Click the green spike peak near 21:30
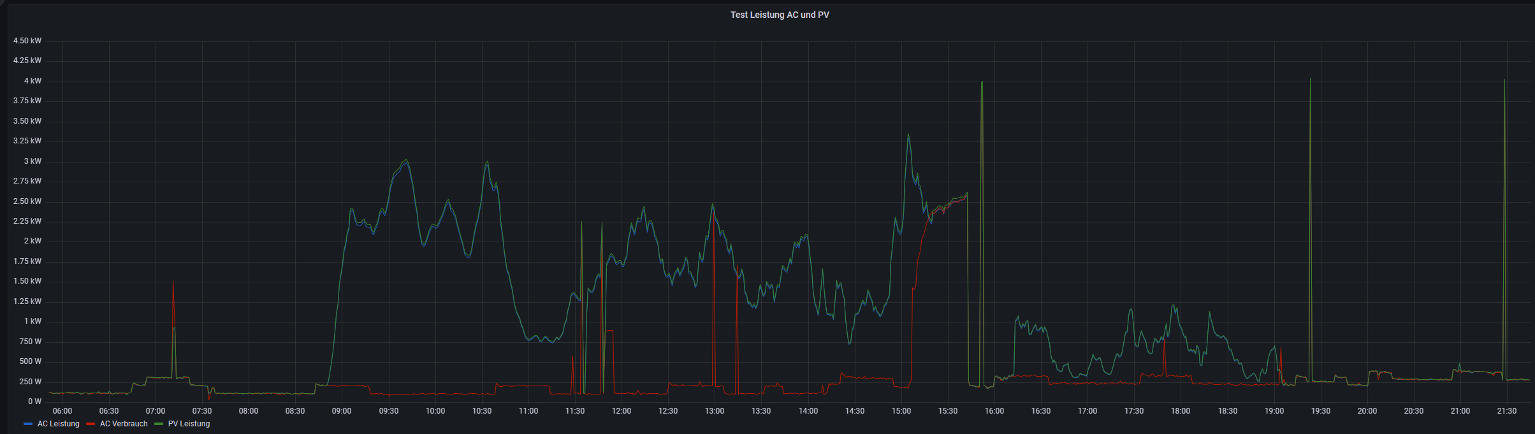Screen dimensions: 1535x434 (1504, 80)
